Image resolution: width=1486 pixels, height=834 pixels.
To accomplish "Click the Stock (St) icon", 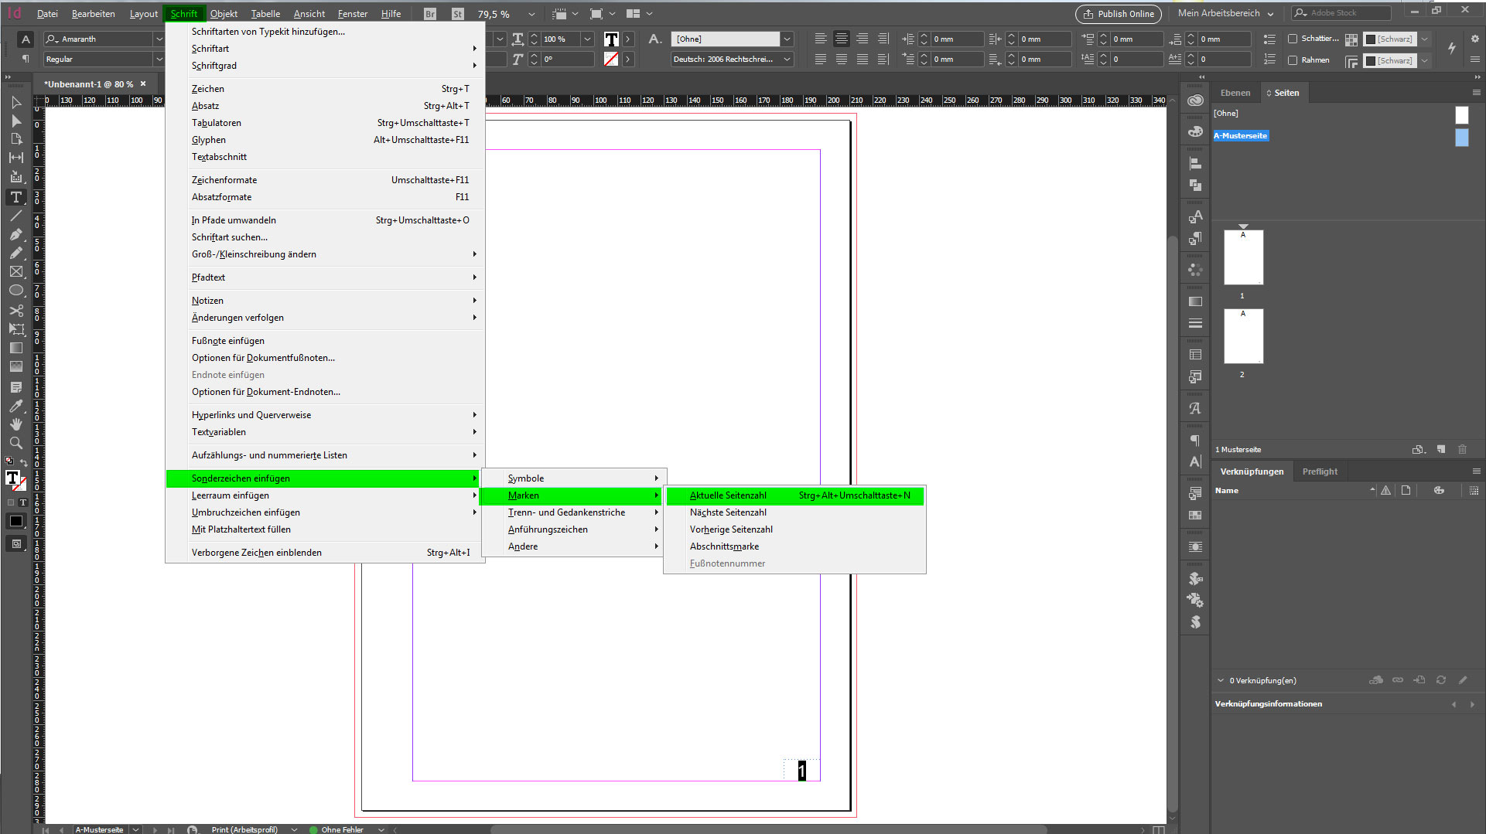I will click(457, 14).
